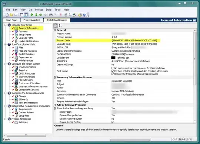The width and height of the screenshot is (200, 144).
Task: Switch to the Project Assistant tab
Action: click(32, 20)
